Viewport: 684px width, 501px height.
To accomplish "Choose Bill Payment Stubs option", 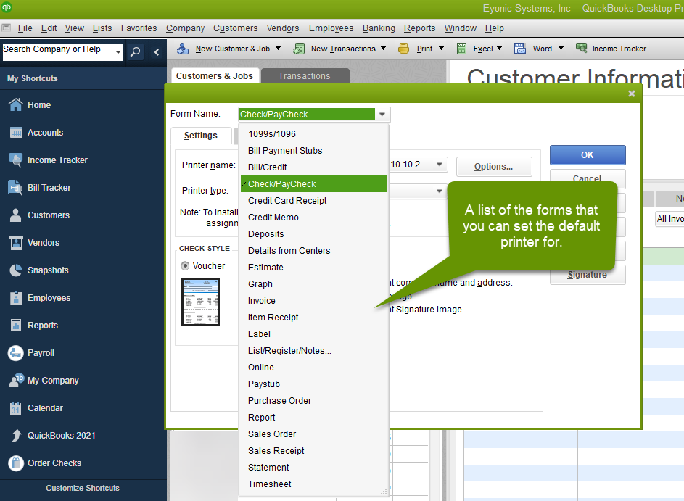I will coord(313,150).
